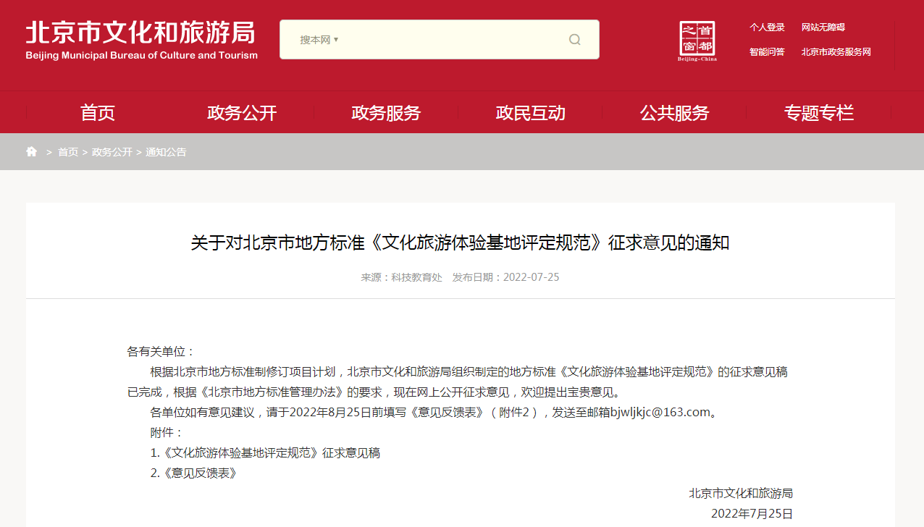Screen dimensions: 924x527
Task: Open the 公共服务 navigation menu
Action: (674, 113)
